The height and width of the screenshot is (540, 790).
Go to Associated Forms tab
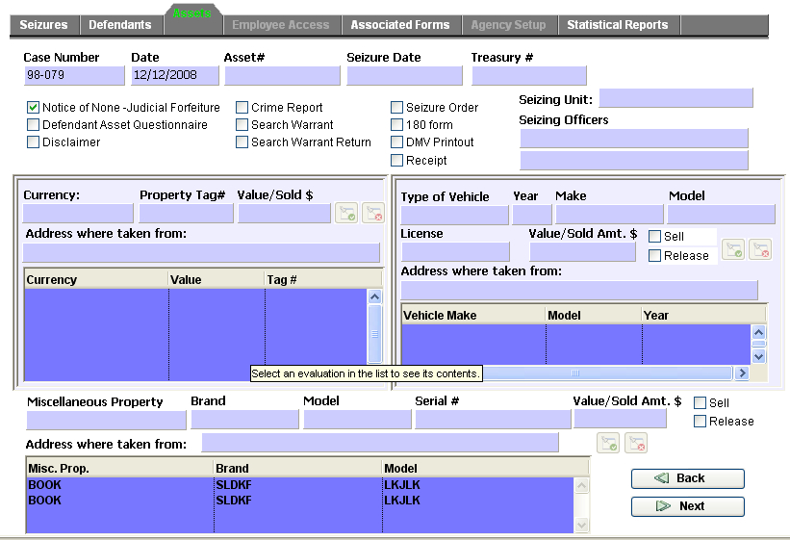coord(400,25)
